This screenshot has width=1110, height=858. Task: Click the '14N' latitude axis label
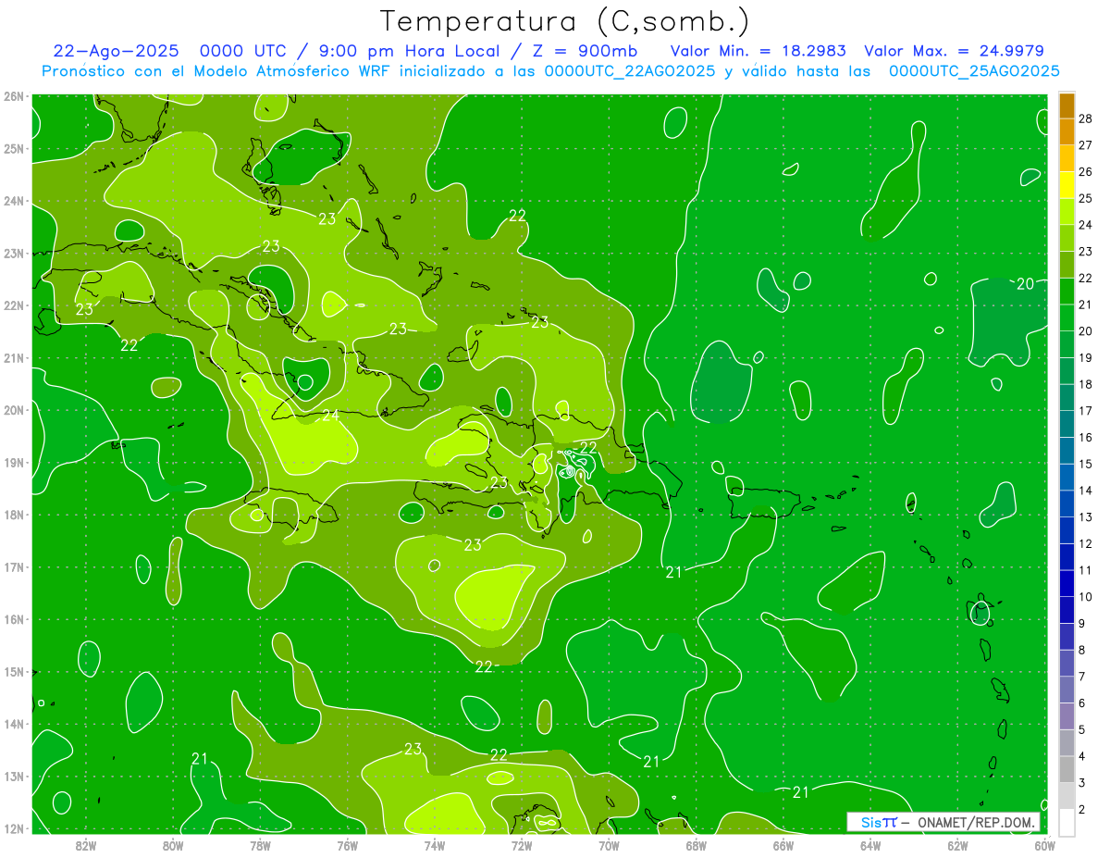(13, 724)
